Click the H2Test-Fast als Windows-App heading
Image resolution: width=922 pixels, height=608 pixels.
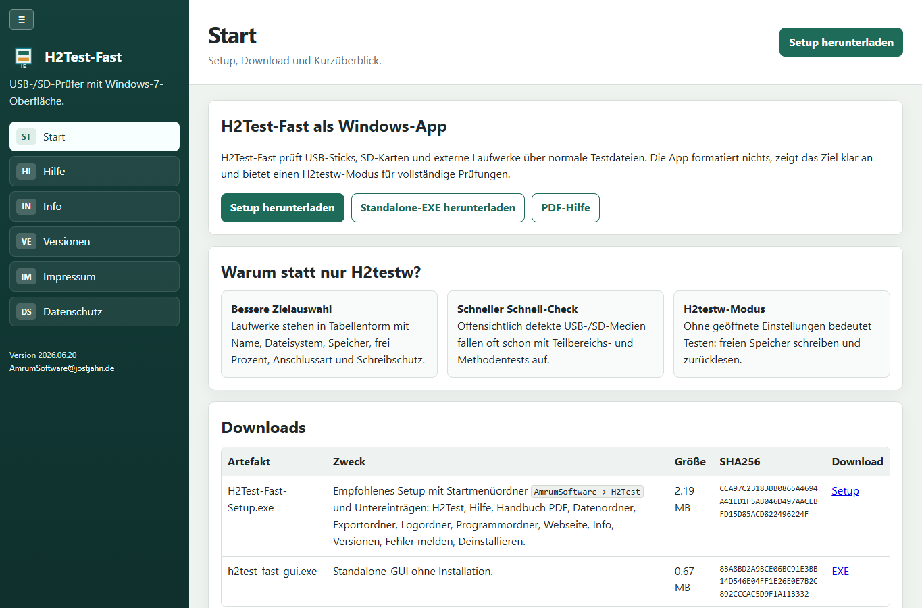point(334,126)
